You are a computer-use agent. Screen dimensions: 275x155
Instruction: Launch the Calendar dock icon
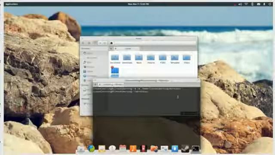[122, 149]
